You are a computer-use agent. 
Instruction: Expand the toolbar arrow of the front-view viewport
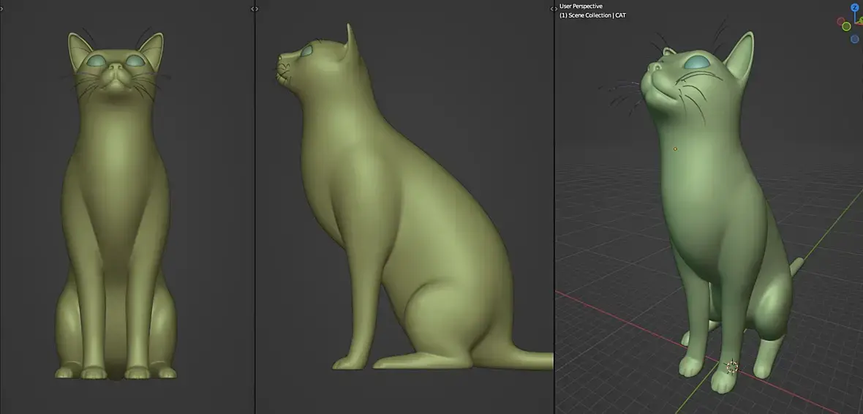point(1,9)
